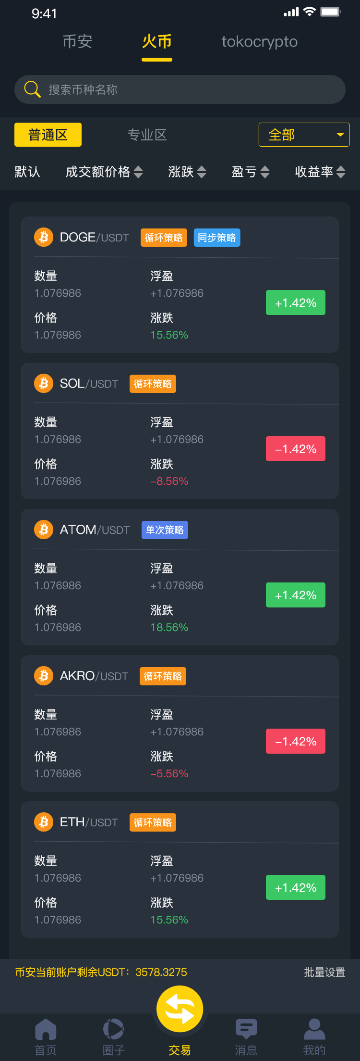Tap the search magnifier icon

[x=32, y=89]
